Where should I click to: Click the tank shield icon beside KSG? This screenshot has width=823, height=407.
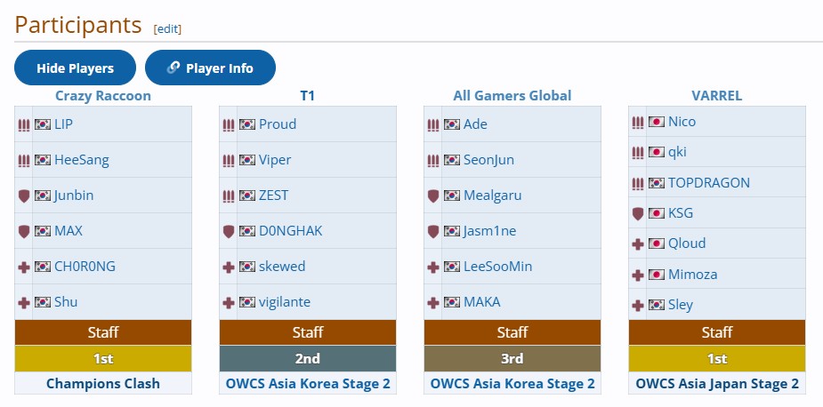(637, 213)
